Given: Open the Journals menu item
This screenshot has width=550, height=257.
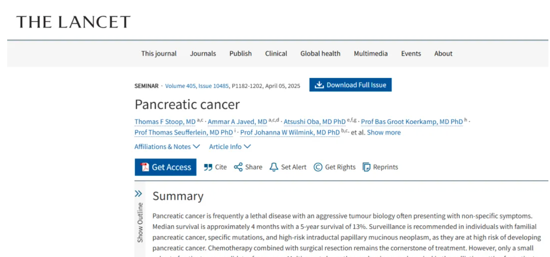Looking at the screenshot, I should point(203,53).
